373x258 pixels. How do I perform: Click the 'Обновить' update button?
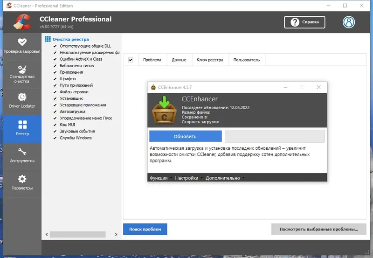click(x=185, y=136)
